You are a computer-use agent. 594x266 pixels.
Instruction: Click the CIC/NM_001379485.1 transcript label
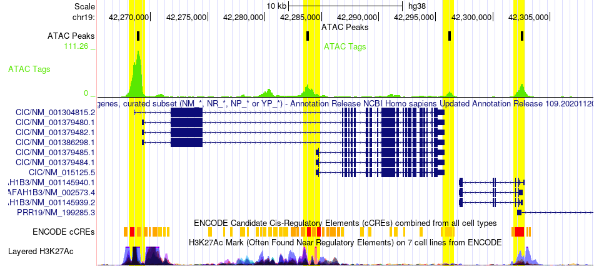pyautogui.click(x=55, y=152)
